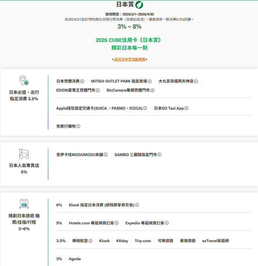Show info for EDION愛電王實體門市
258x266 pixels.
98,90
